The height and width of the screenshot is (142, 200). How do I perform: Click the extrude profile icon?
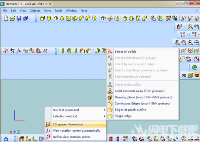click(103, 18)
